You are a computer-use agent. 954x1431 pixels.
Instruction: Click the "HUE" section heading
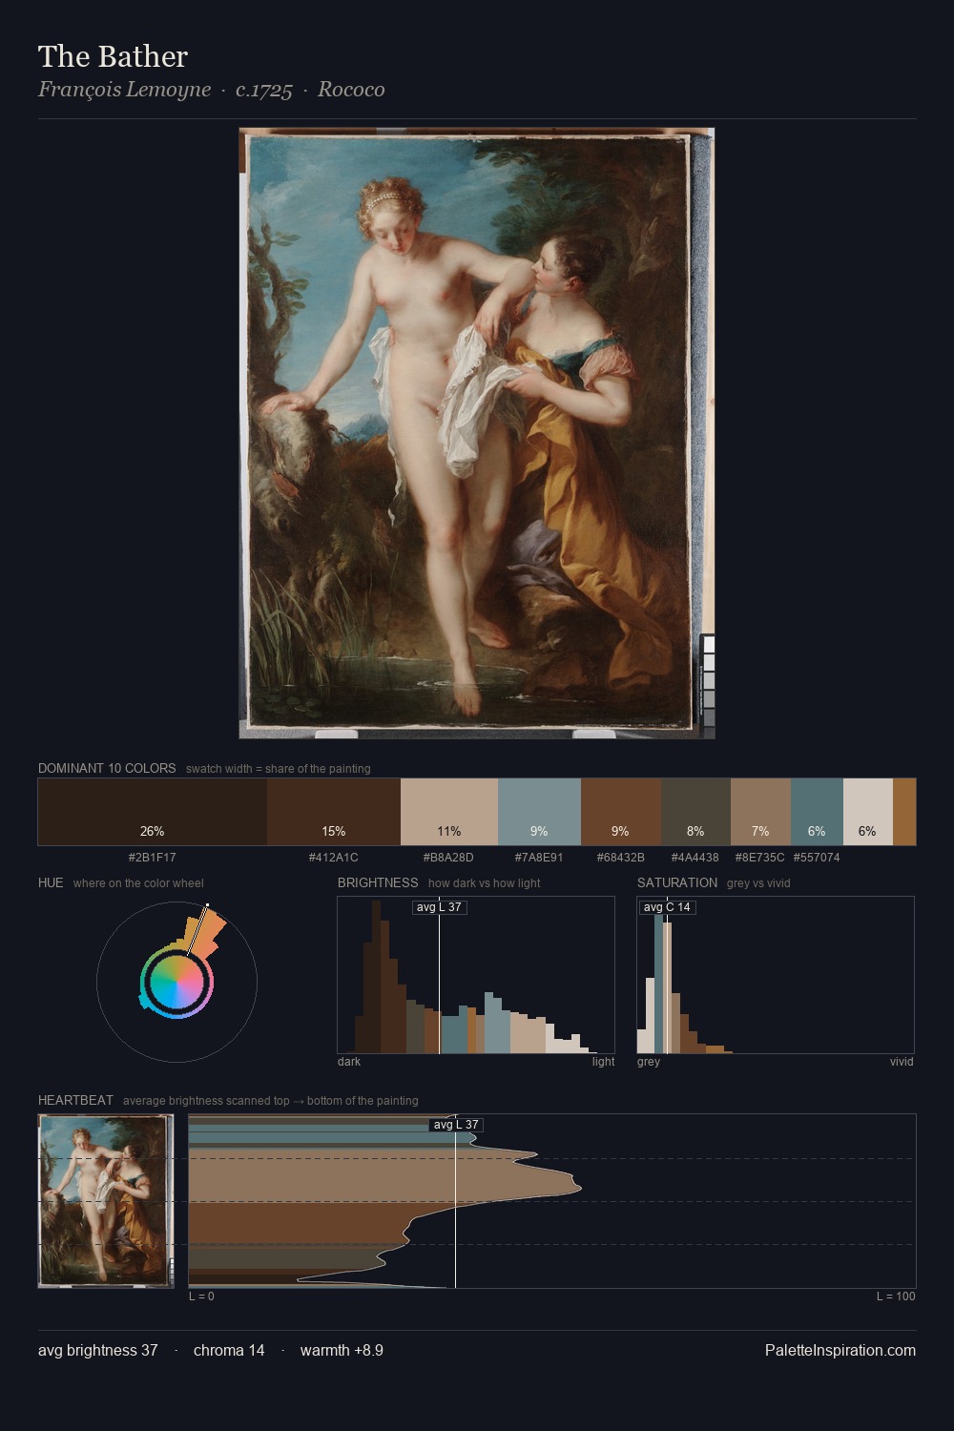click(51, 882)
